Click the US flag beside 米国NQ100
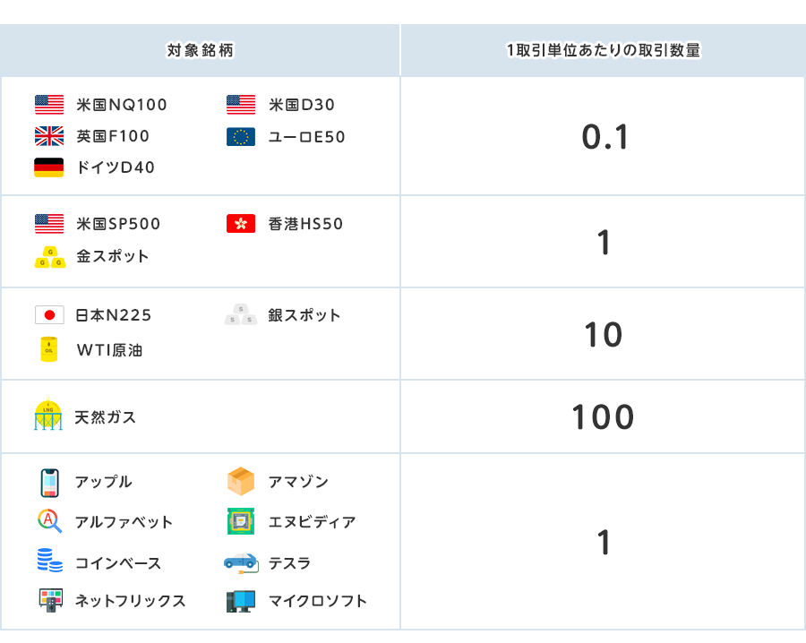806x643 pixels. click(x=49, y=105)
